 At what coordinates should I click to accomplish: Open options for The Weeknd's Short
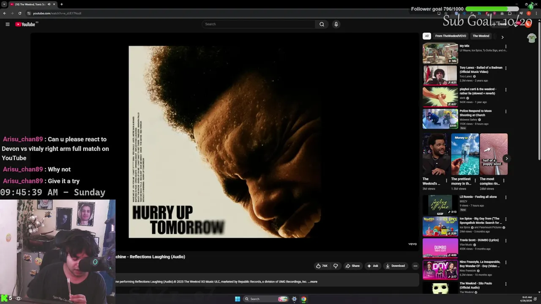pyautogui.click(x=446, y=181)
